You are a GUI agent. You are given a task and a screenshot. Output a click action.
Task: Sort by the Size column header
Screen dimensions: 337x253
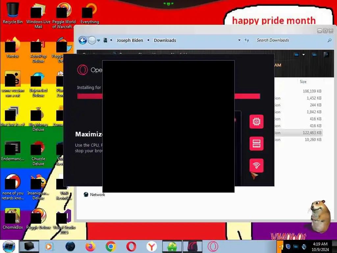(303, 82)
